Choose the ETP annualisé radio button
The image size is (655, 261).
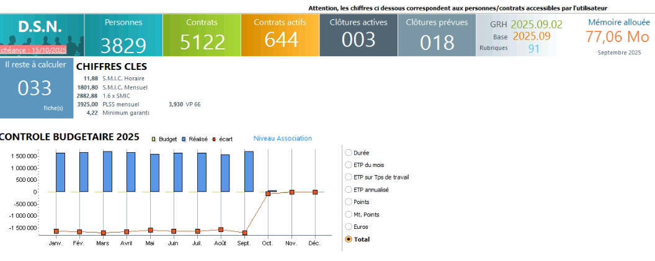349,189
